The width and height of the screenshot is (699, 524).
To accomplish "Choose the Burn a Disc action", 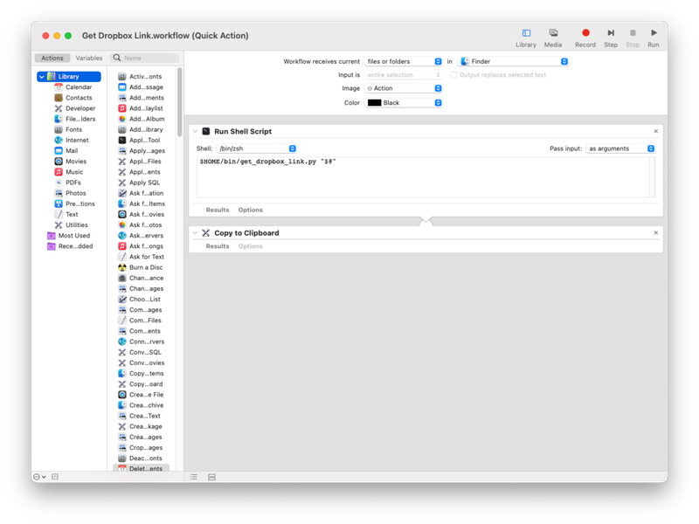I will tap(145, 267).
